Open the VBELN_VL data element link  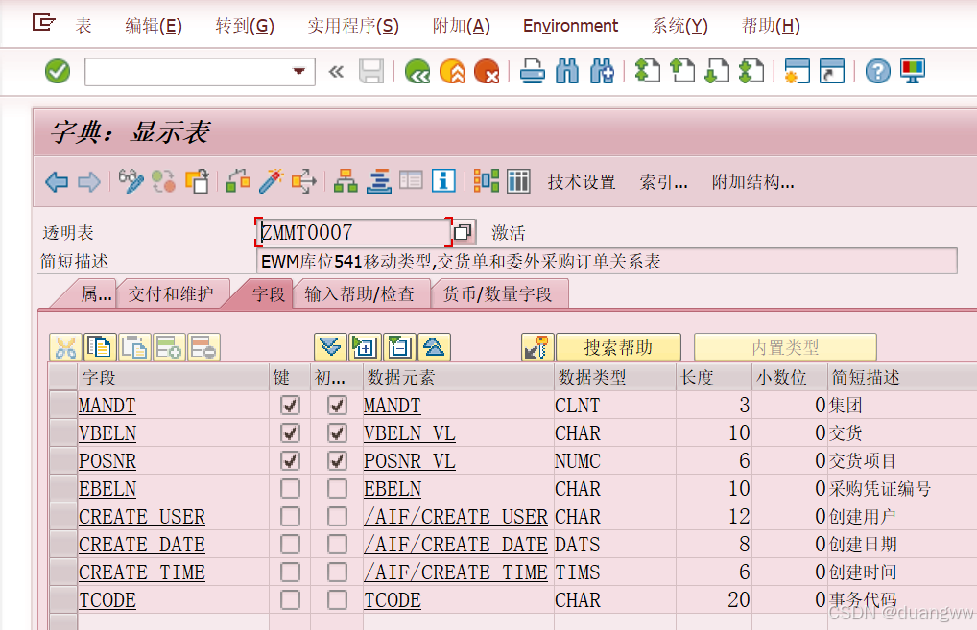point(410,433)
